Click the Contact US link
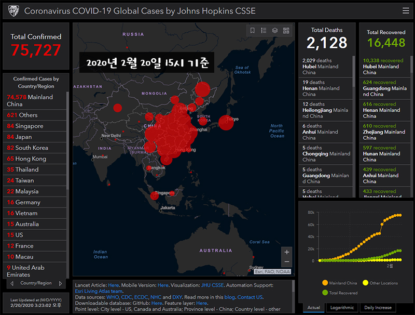 [250, 297]
